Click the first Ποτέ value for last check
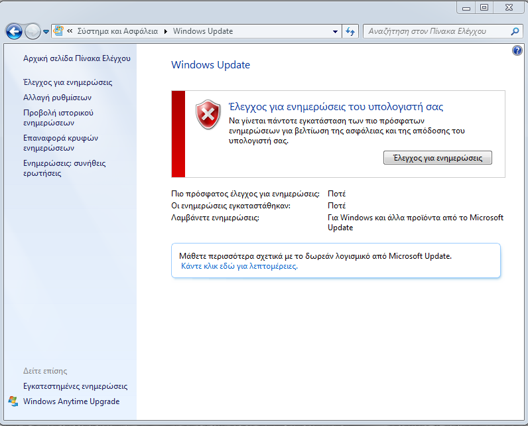 [337, 194]
